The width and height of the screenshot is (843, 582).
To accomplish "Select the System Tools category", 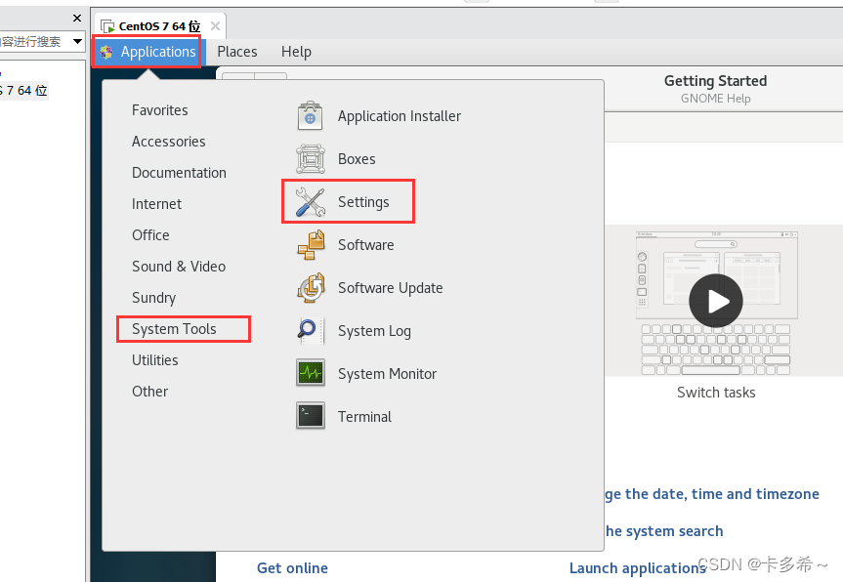I will click(174, 328).
